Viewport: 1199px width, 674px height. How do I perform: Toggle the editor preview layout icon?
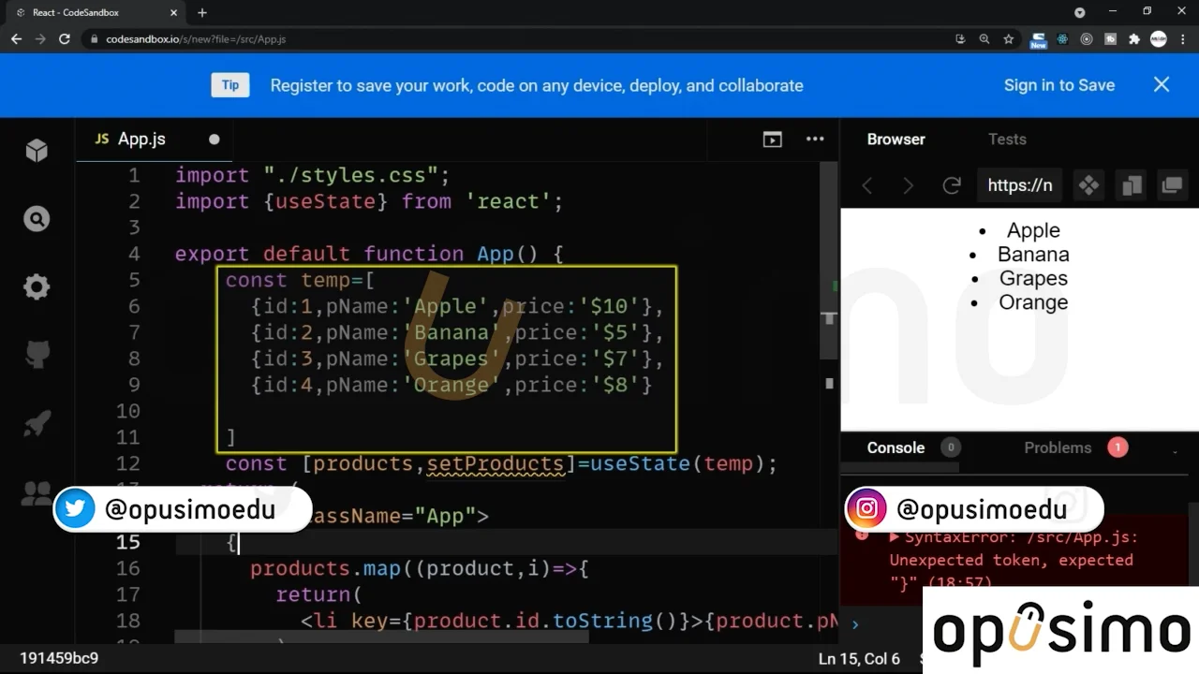772,139
